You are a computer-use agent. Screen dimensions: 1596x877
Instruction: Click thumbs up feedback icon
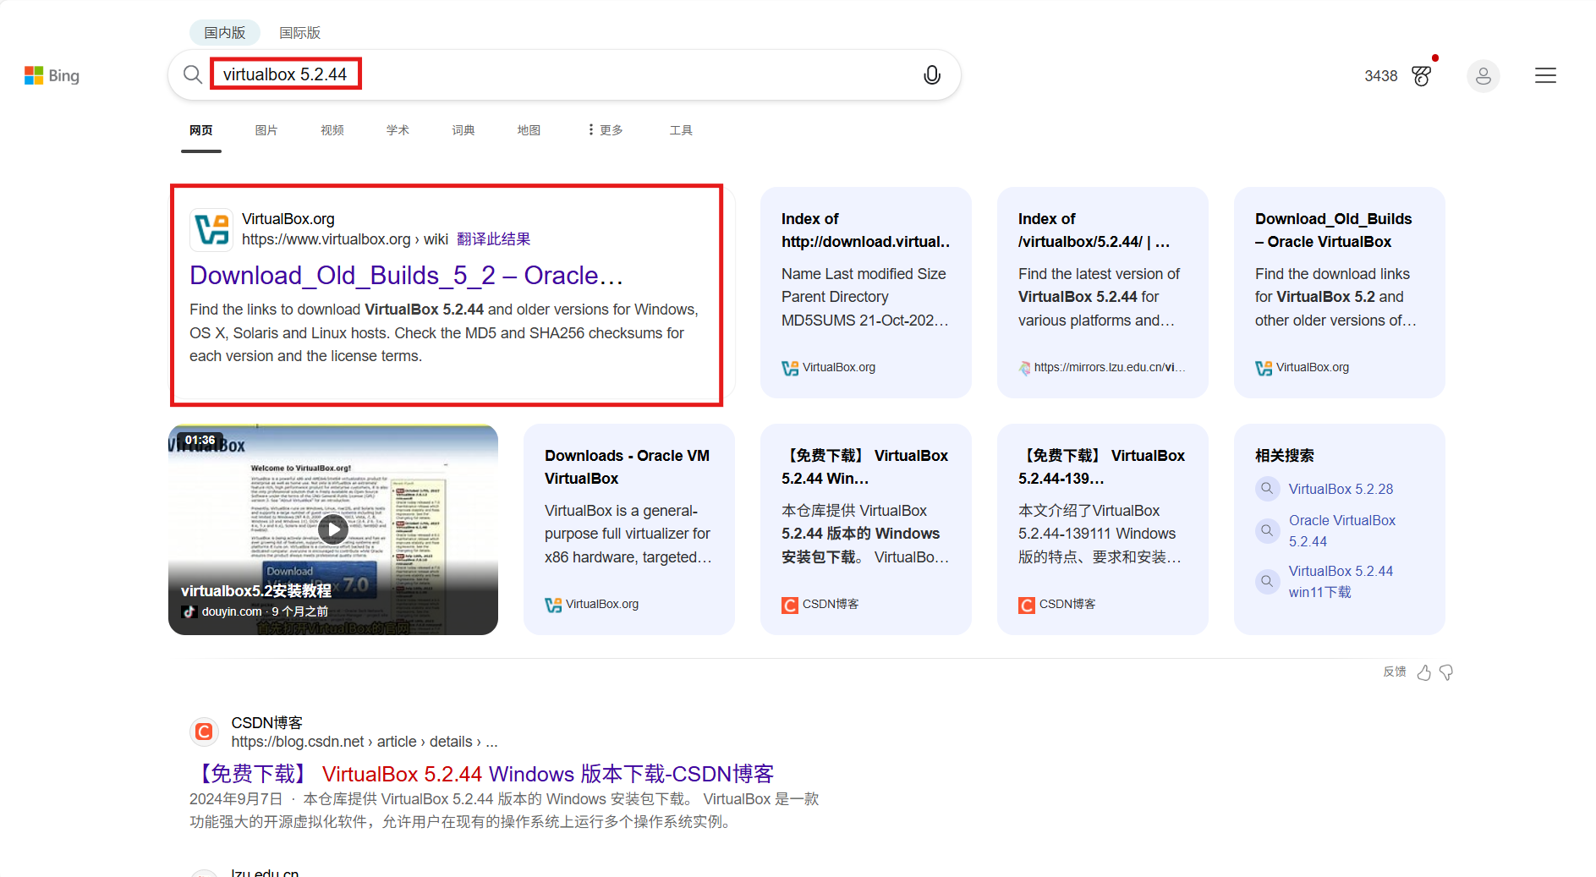(1424, 672)
